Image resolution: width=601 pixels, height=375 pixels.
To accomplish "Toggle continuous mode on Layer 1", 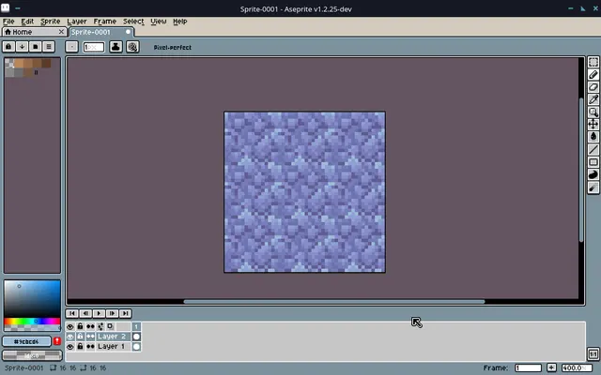I will (90, 347).
